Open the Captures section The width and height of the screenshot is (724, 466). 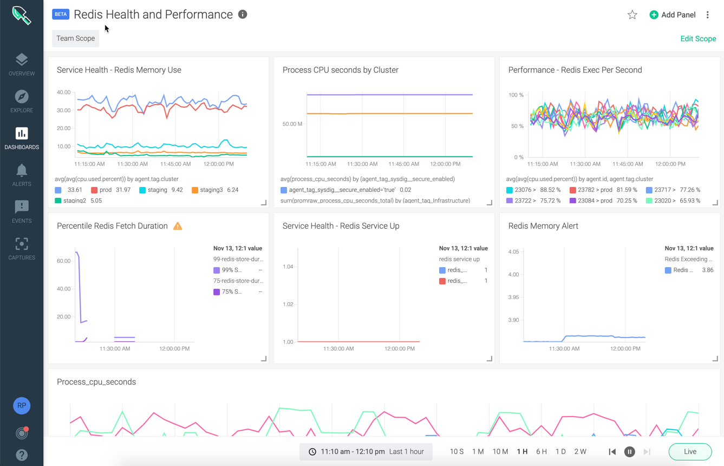tap(22, 249)
